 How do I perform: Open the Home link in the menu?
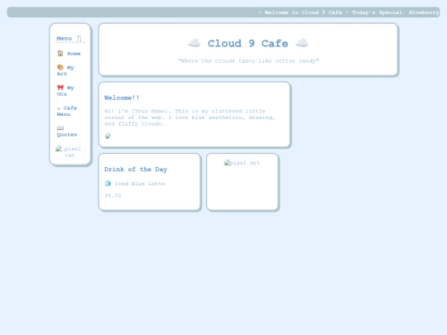click(x=69, y=53)
